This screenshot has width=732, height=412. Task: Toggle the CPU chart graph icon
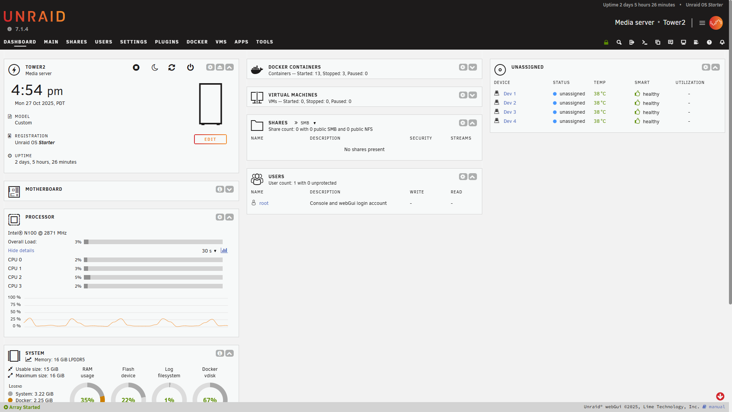(x=224, y=251)
